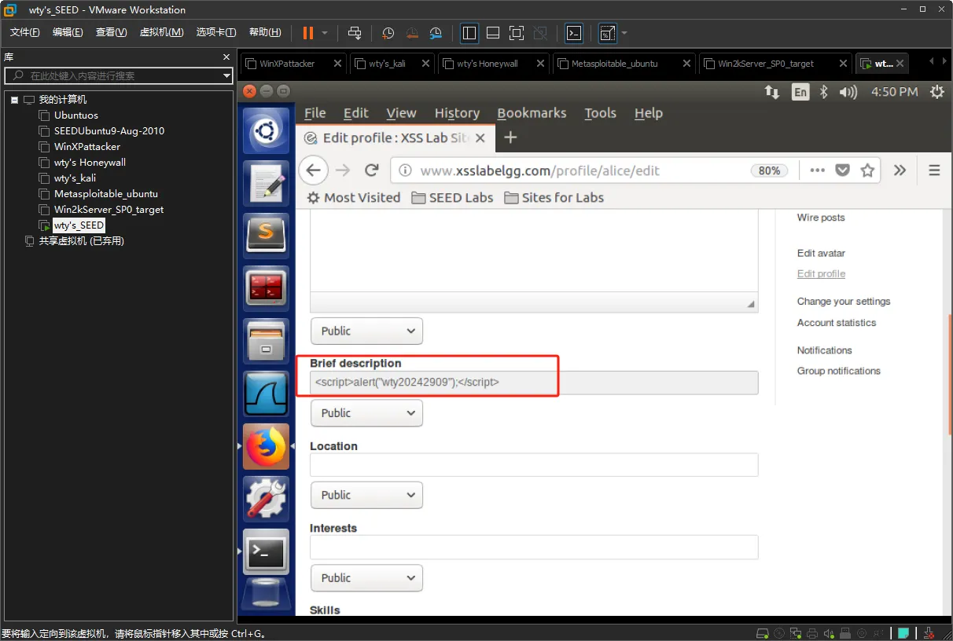Save page to Pocket icon

tap(842, 170)
